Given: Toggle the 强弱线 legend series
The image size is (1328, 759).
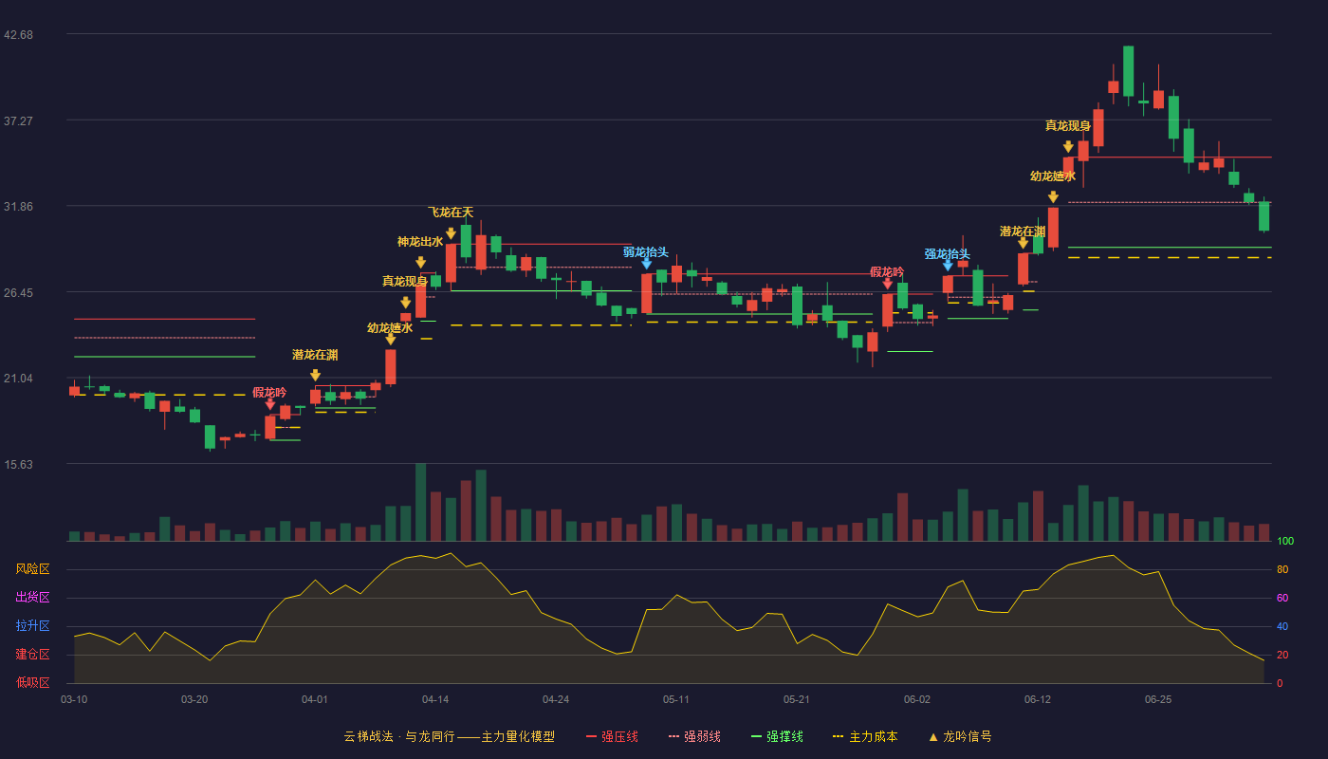Looking at the screenshot, I should click(694, 736).
